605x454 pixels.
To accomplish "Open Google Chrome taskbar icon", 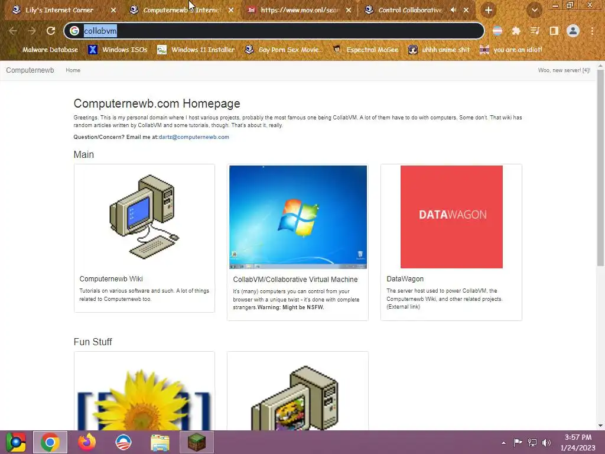I will 50,442.
